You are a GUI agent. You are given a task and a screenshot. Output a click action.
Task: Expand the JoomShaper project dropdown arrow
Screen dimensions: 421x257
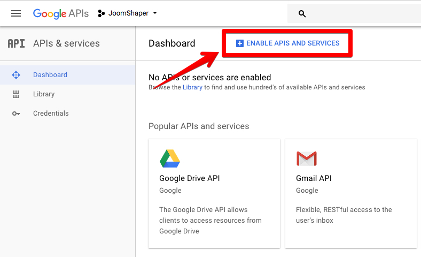(155, 13)
